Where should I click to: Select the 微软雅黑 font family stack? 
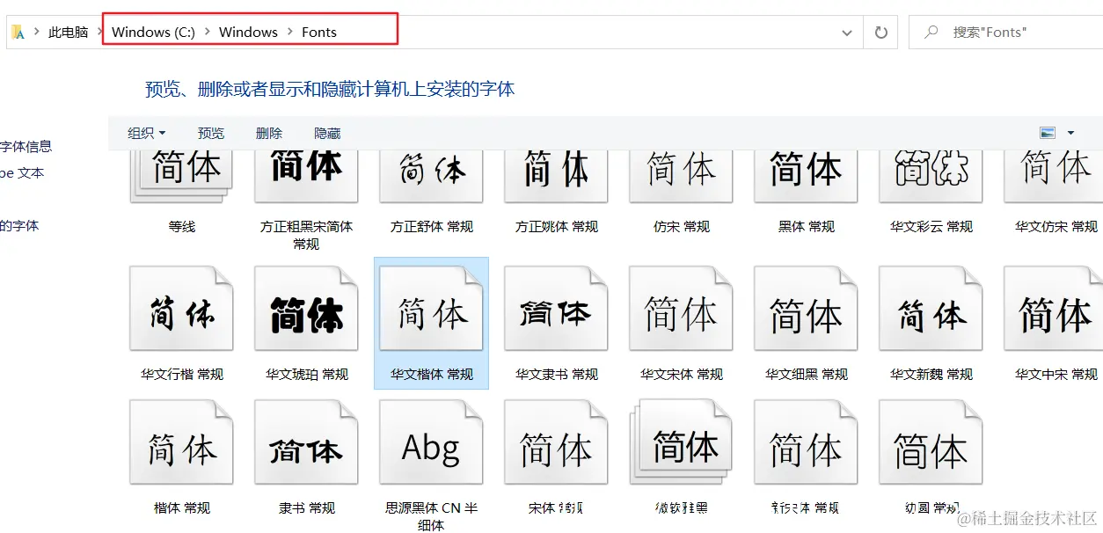(681, 442)
